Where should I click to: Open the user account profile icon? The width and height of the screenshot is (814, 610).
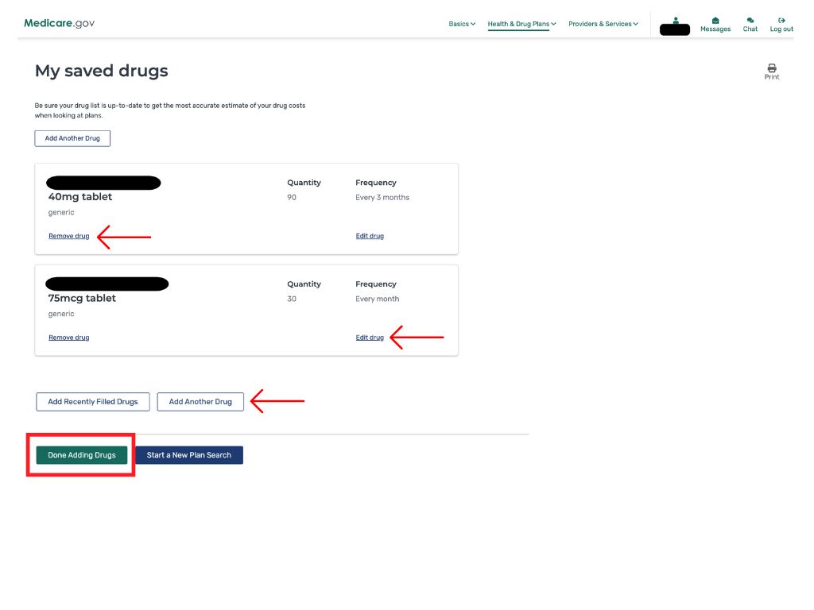[x=676, y=21]
